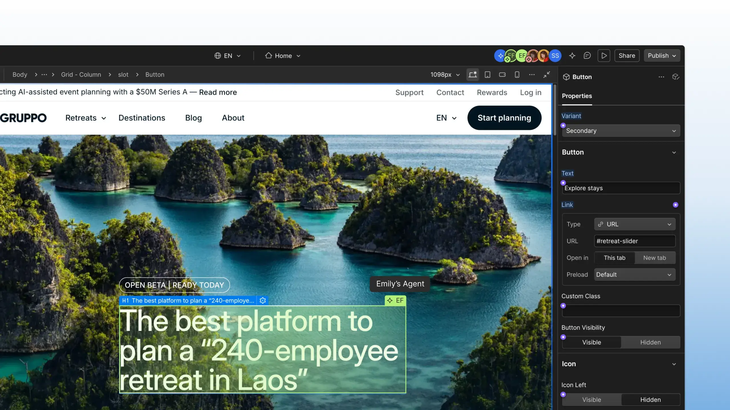Open Button panel more options ellipsis
This screenshot has width=730, height=410.
tap(661, 77)
